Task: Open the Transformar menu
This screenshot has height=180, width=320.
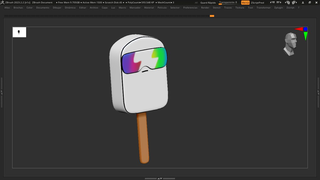Action: 263,8
